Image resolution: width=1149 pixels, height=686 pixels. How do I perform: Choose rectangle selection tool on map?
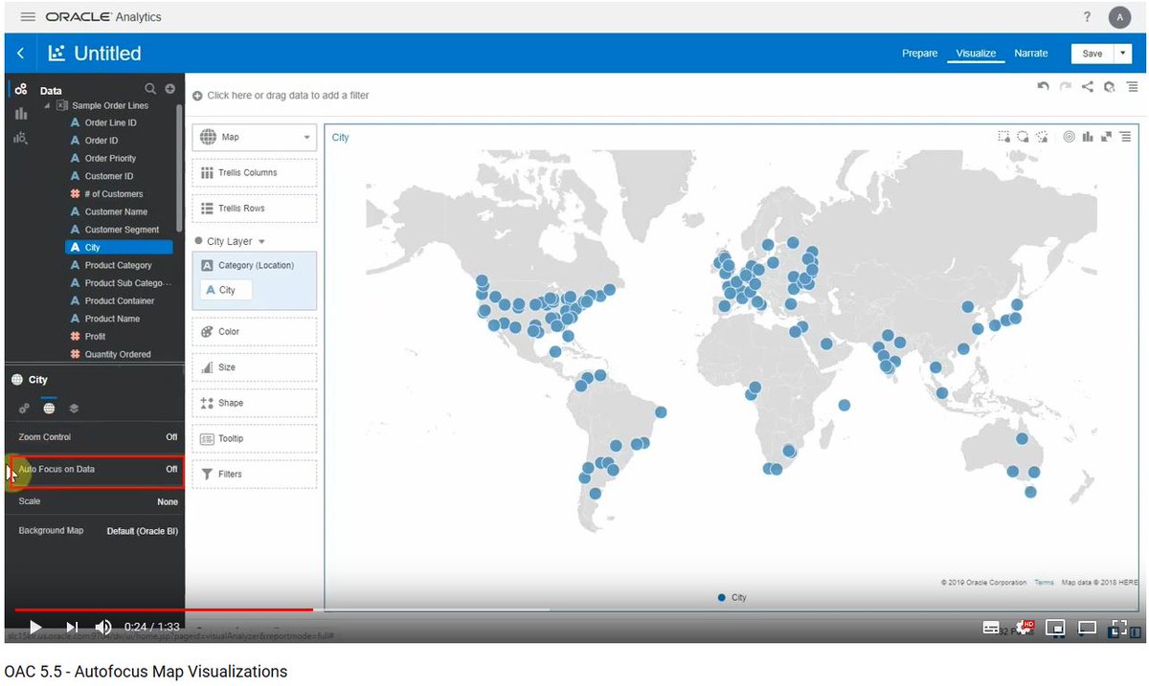(1004, 137)
